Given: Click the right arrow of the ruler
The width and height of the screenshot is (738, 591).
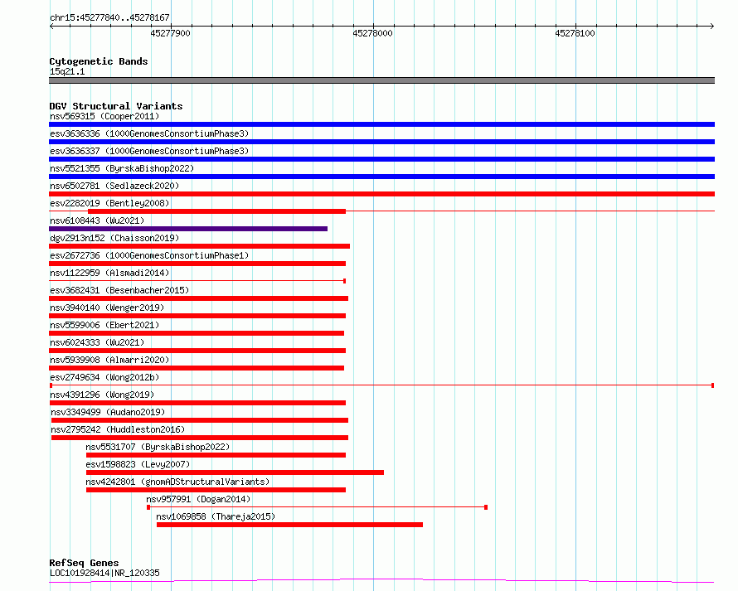Looking at the screenshot, I should point(712,26).
